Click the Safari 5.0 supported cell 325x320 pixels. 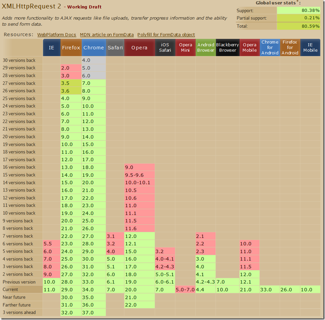point(115,259)
